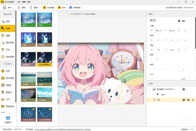
Task: Click the properties panel vertical scrollbar
Action: 195,33
